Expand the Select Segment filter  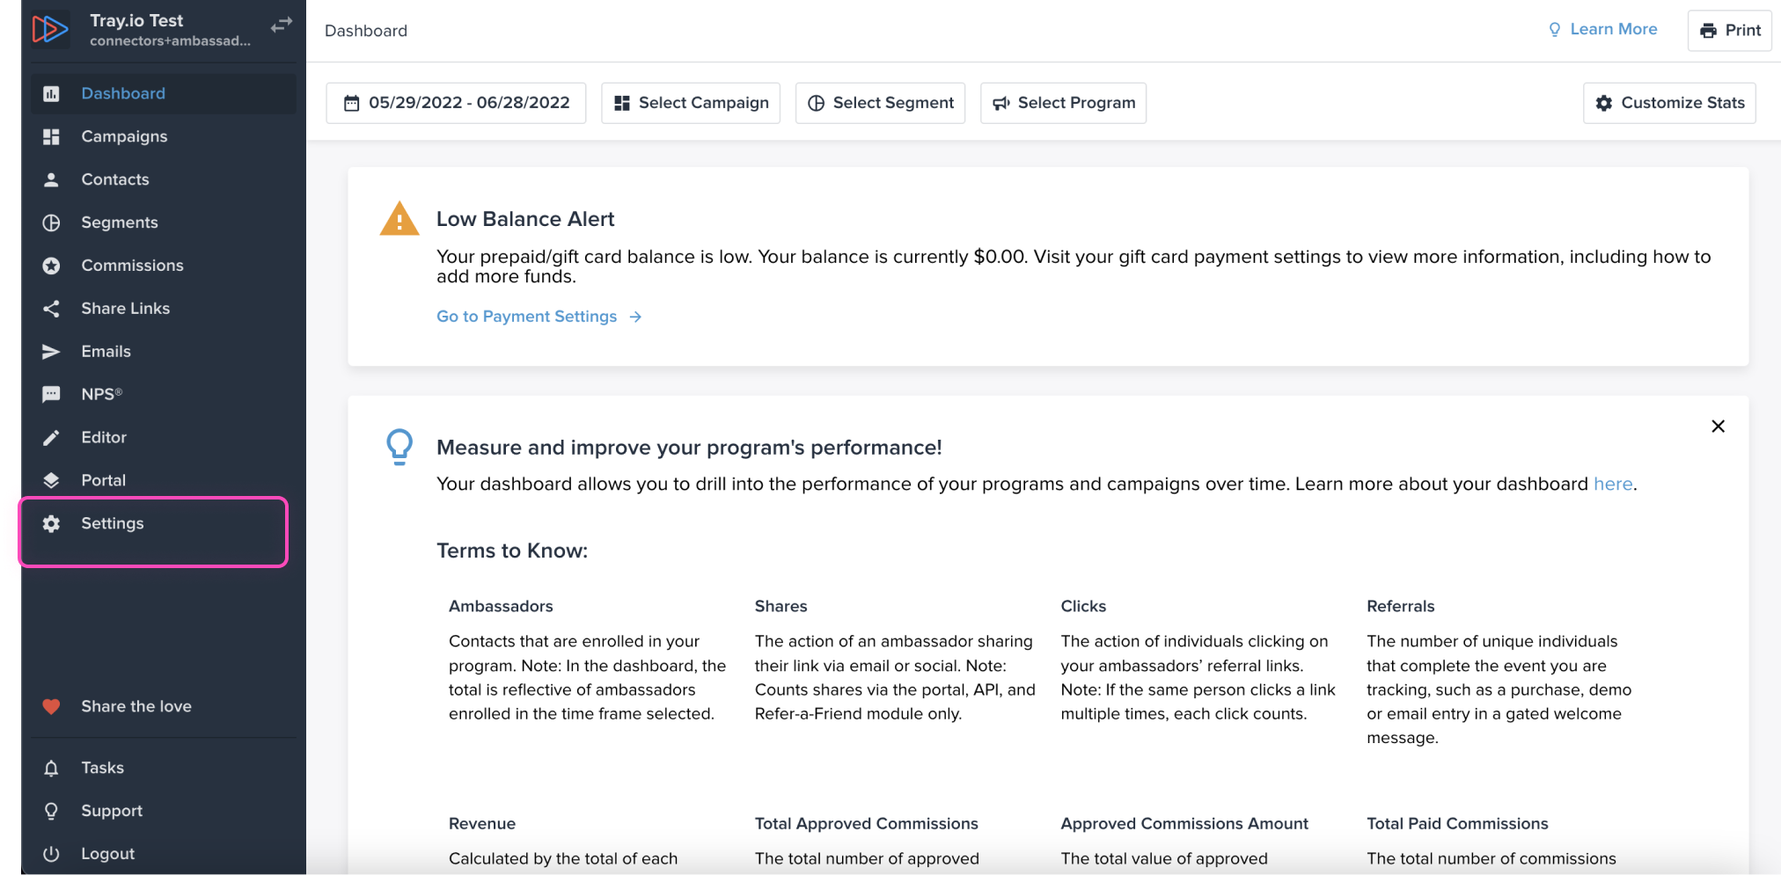(x=880, y=103)
